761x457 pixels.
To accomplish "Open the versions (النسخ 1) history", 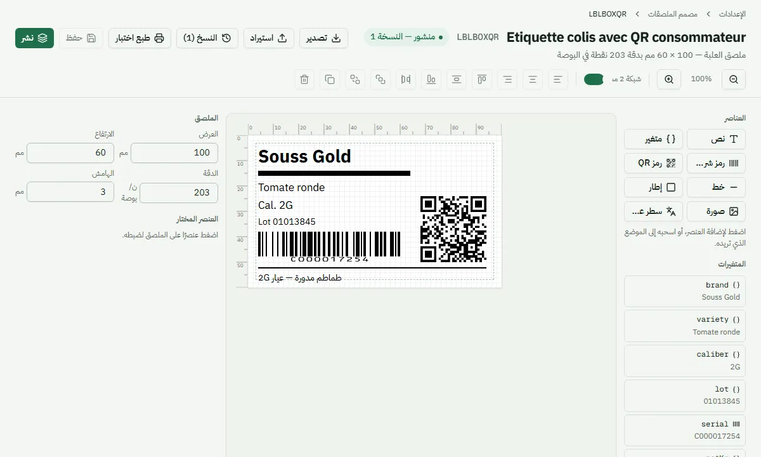I will click(207, 38).
